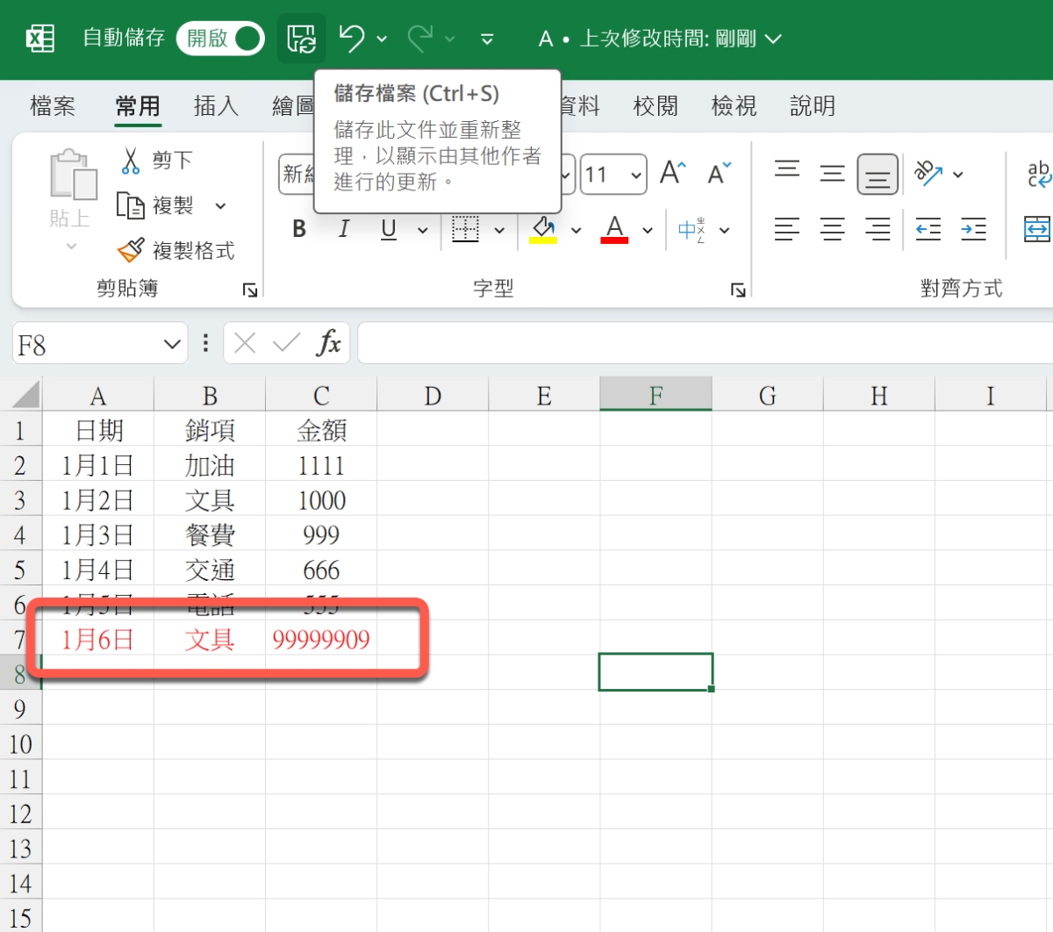
Task: Increase font size with larger A
Action: [673, 173]
